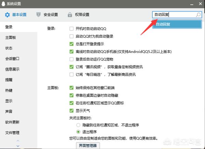Enable 开机时自动启动QQ checkbox

(71, 29)
